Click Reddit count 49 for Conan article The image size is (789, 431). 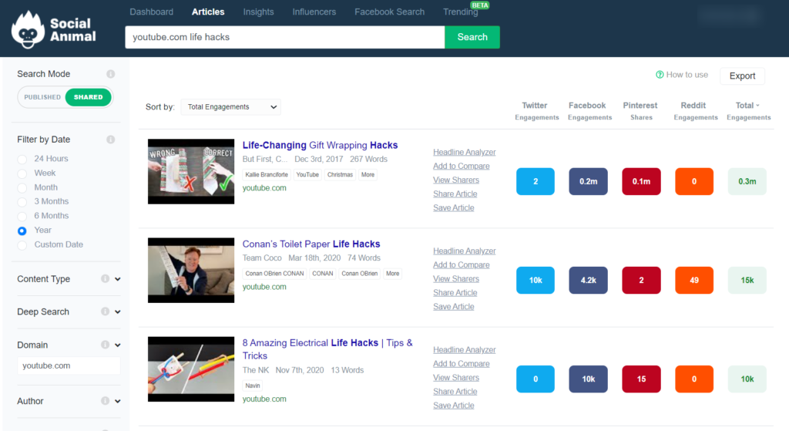tap(694, 280)
